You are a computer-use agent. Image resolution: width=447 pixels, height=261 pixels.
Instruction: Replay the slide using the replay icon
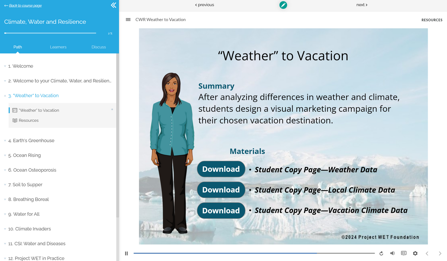[381, 253]
